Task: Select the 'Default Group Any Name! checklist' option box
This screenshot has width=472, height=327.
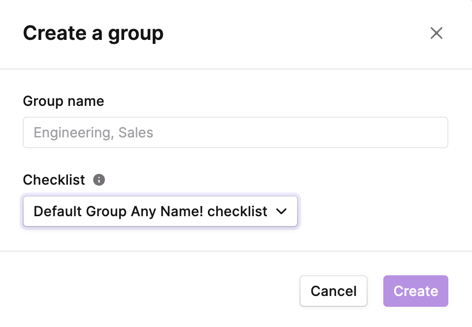Action: click(x=160, y=211)
